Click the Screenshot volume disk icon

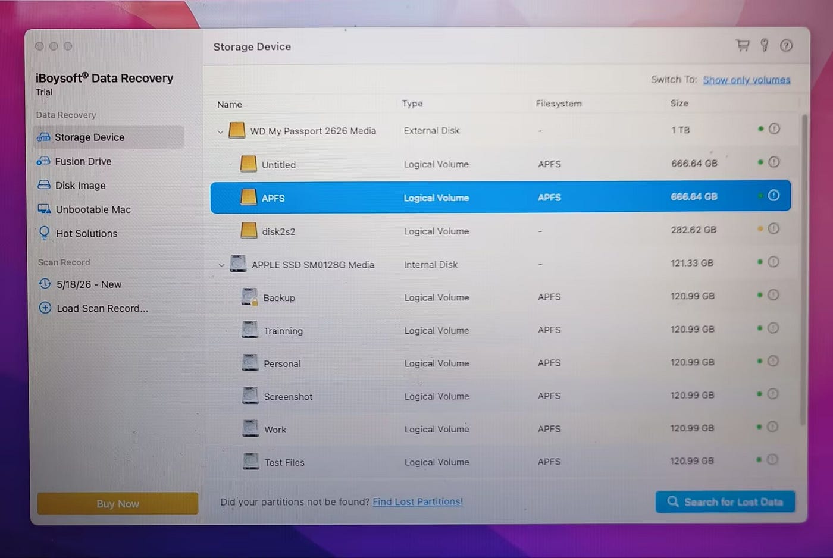(x=250, y=396)
